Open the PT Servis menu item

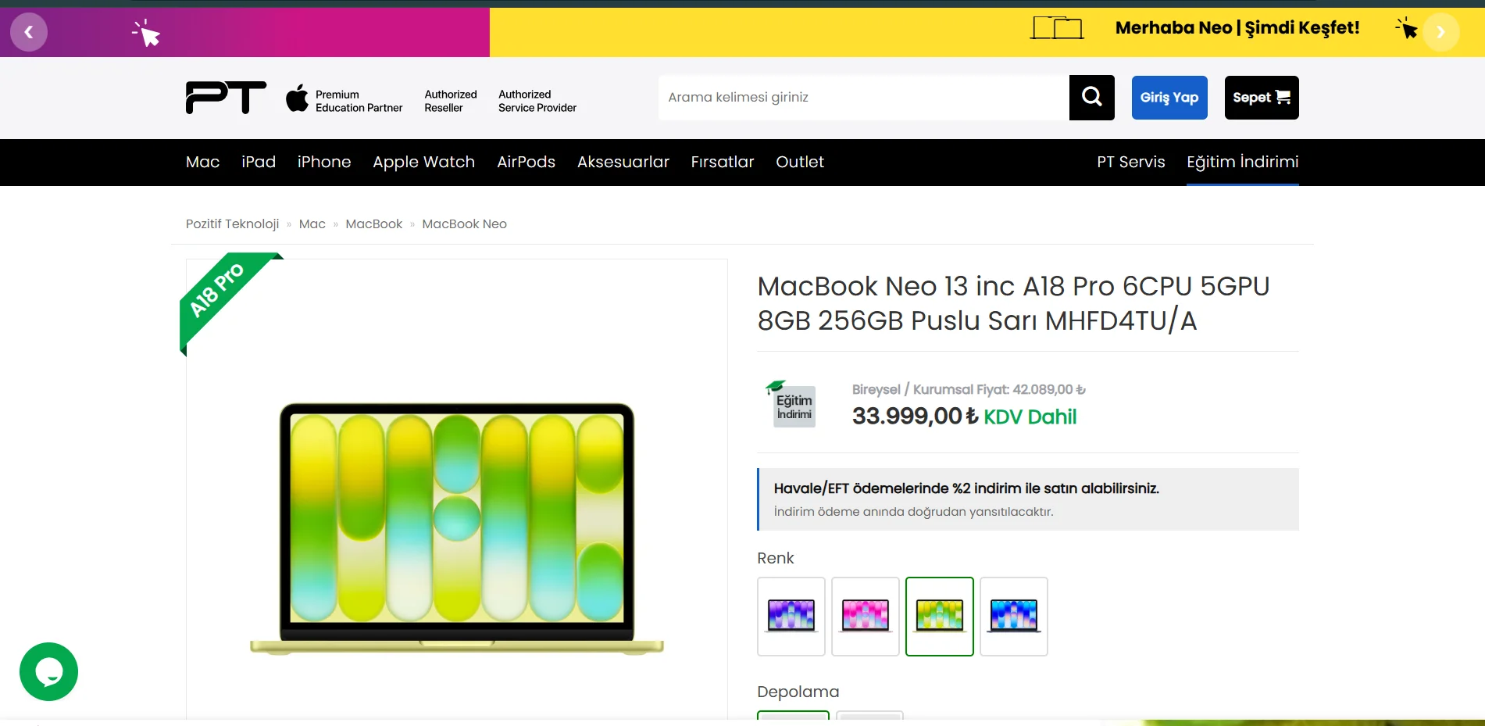[1131, 162]
